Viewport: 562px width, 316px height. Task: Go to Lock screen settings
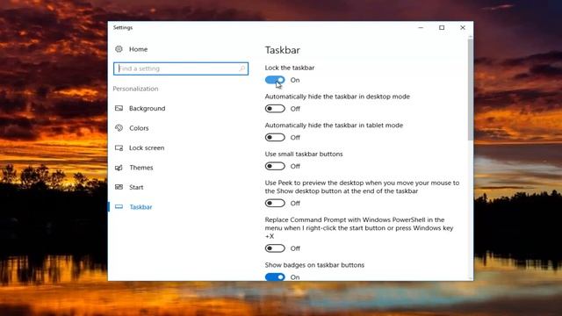tap(147, 147)
